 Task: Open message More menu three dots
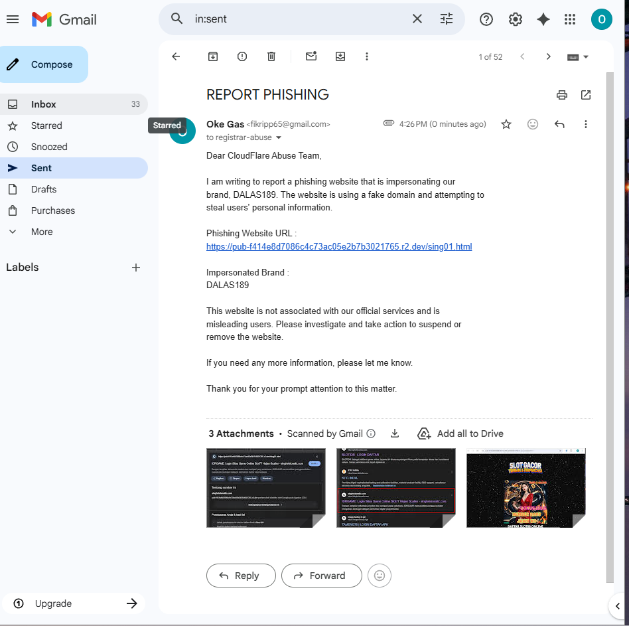[x=586, y=124]
